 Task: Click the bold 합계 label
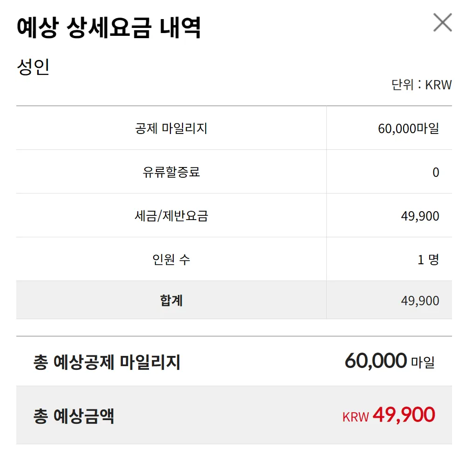[x=171, y=301]
